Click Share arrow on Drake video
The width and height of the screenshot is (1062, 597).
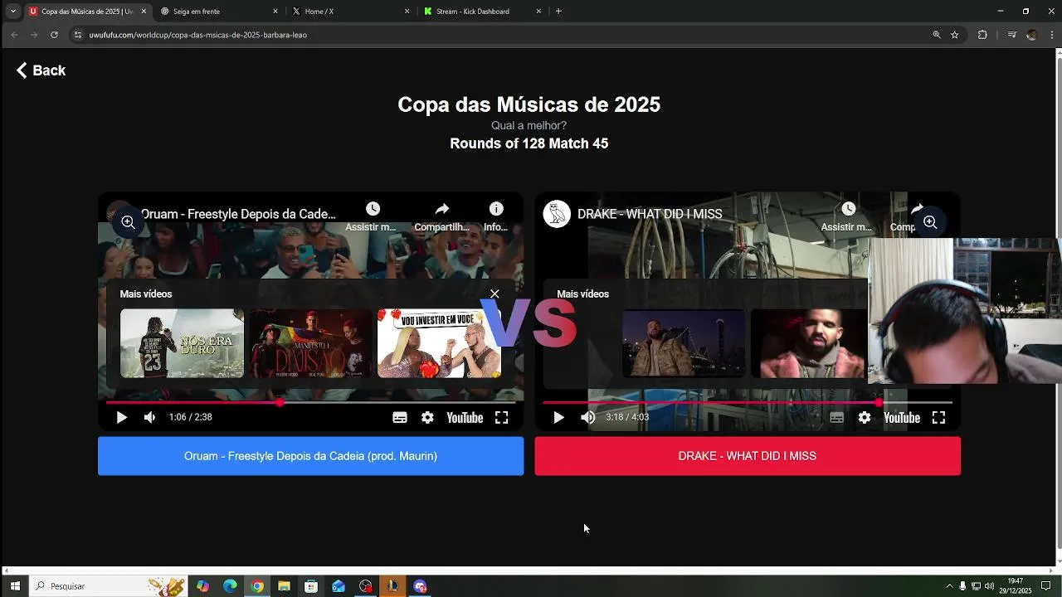coord(917,209)
